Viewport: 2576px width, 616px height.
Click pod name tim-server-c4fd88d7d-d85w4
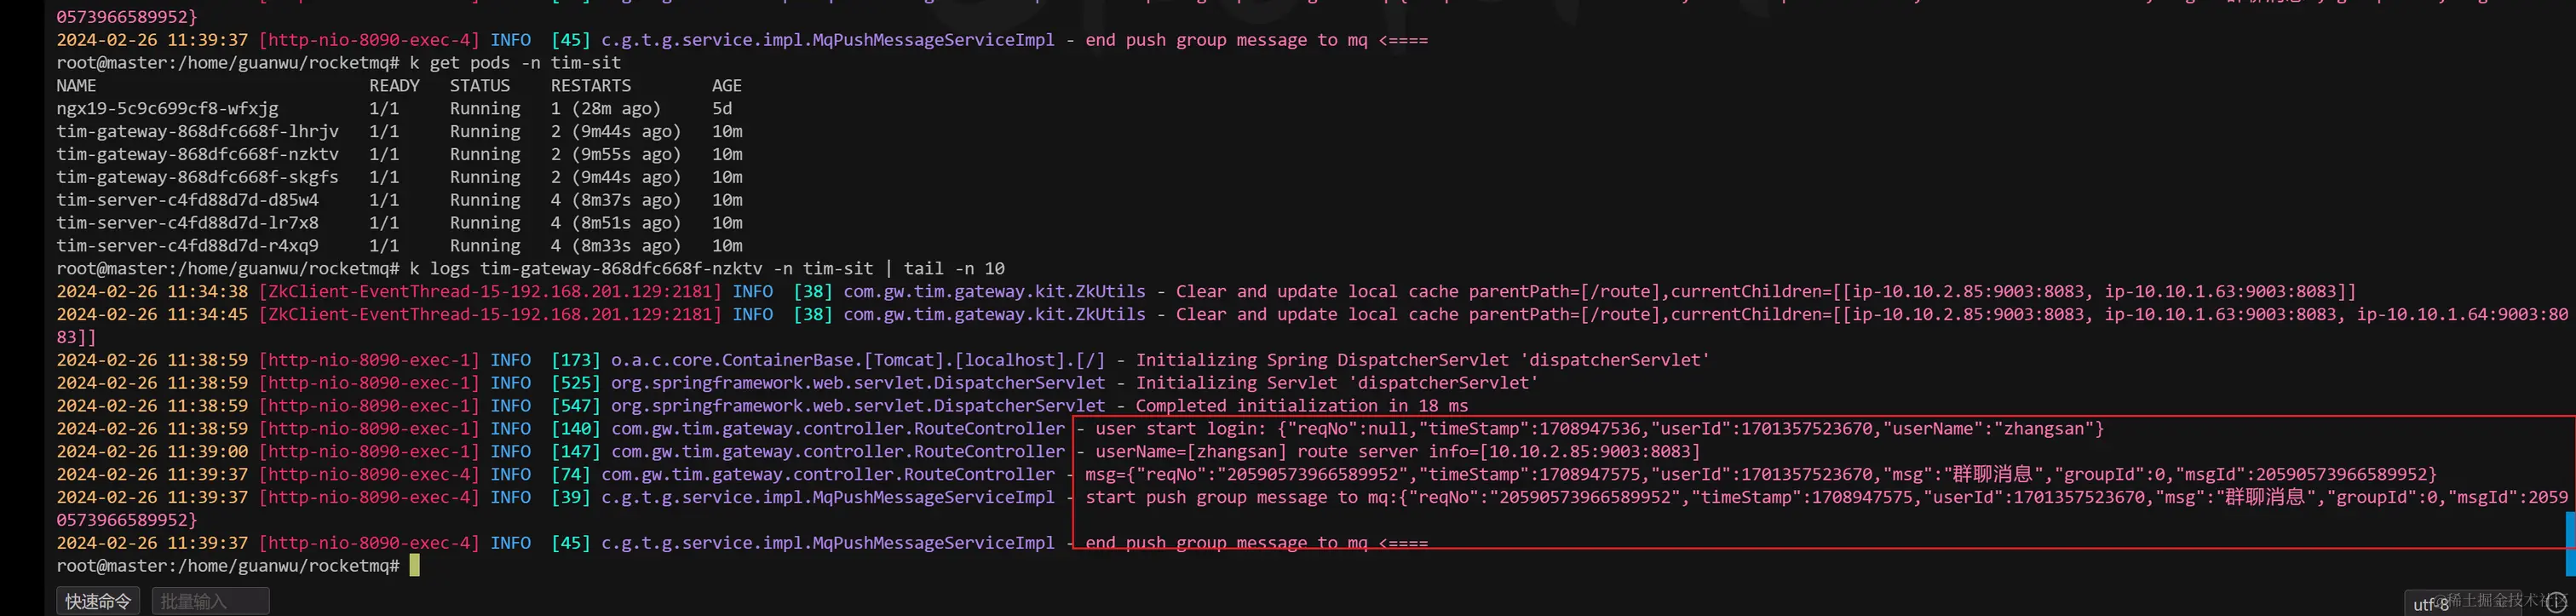click(188, 200)
